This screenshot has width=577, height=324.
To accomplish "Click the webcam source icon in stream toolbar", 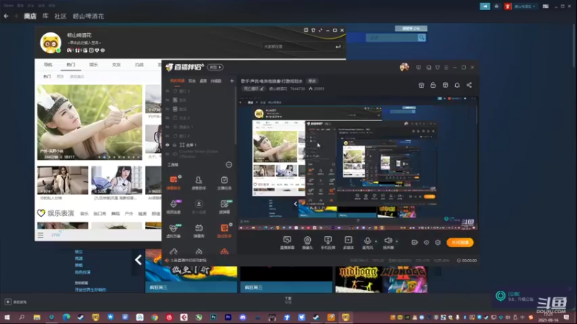I will point(307,240).
